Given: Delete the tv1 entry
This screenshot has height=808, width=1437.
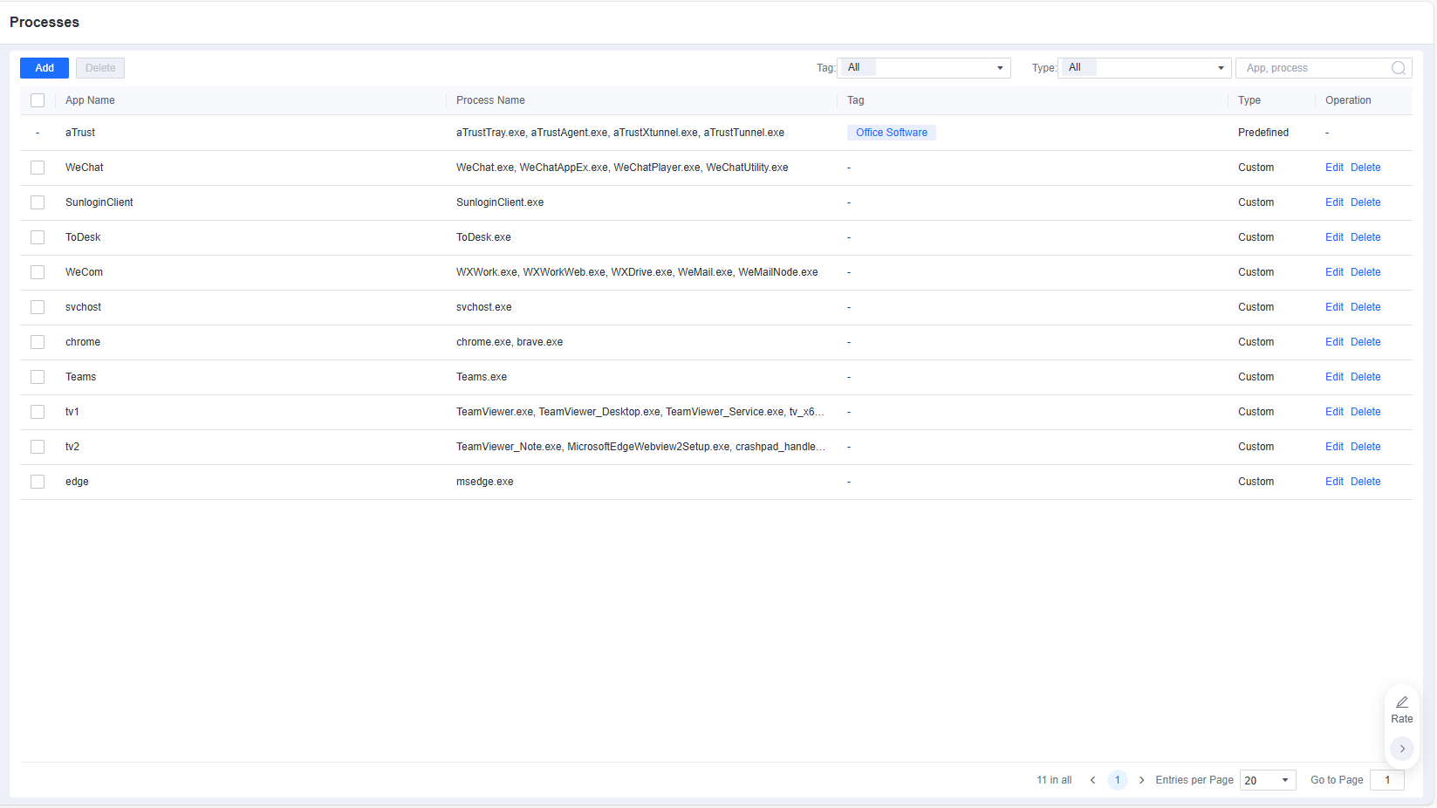Looking at the screenshot, I should pos(1365,412).
